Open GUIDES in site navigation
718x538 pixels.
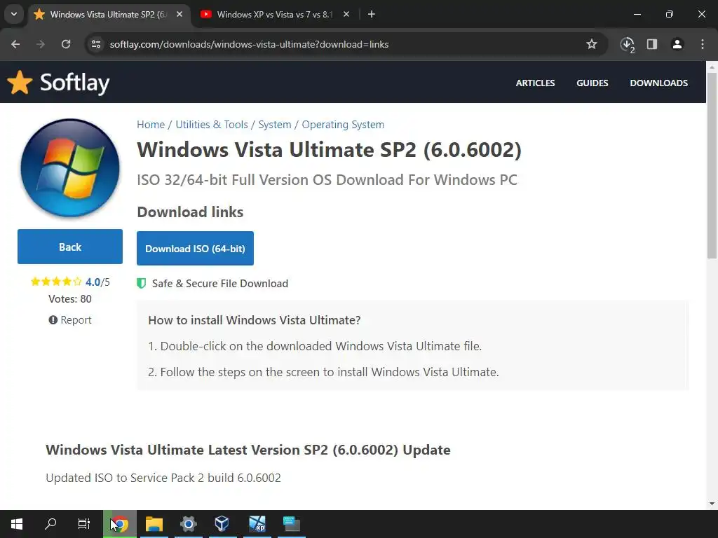(592, 83)
